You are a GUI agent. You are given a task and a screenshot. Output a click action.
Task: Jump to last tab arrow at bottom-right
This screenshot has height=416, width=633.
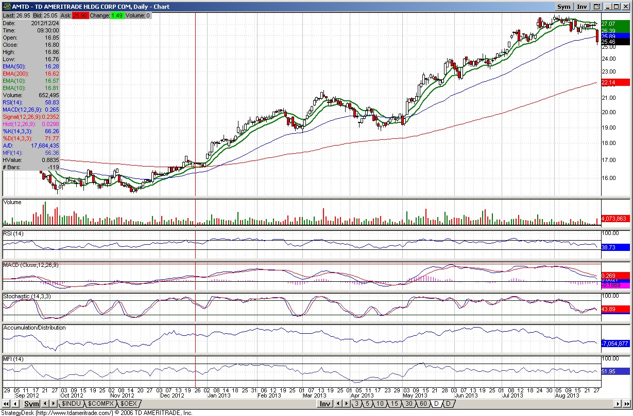[x=627, y=404]
